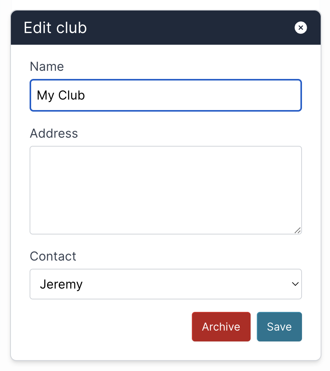Click the "Edit club" title text
Viewport: 330px width, 371px height.
pos(55,28)
